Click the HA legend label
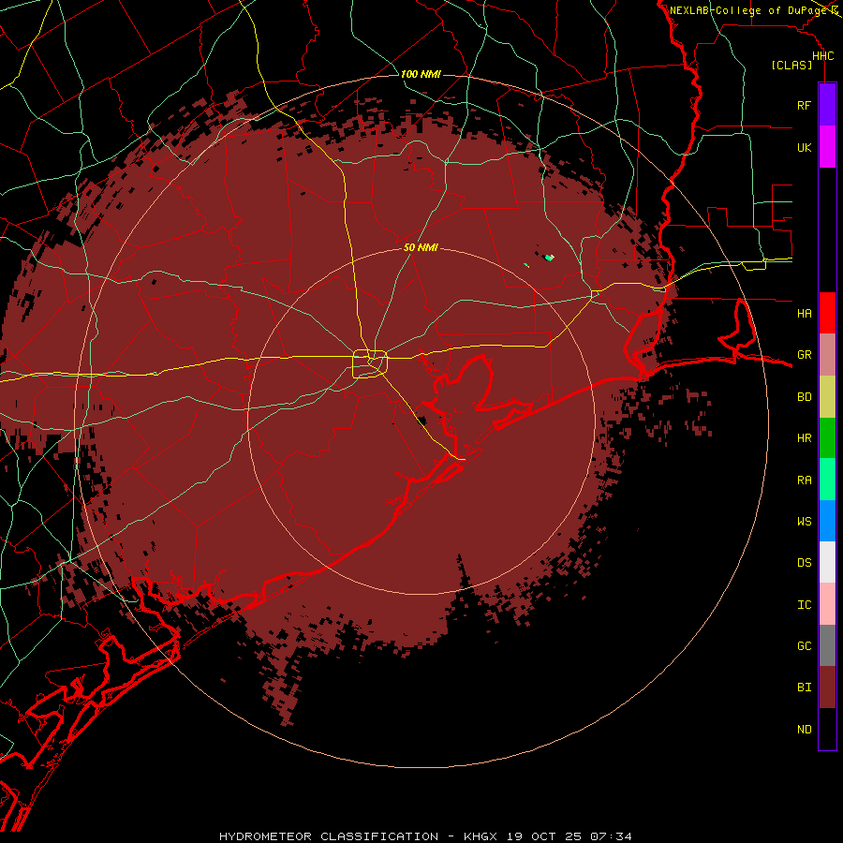This screenshot has height=843, width=843. pyautogui.click(x=805, y=313)
